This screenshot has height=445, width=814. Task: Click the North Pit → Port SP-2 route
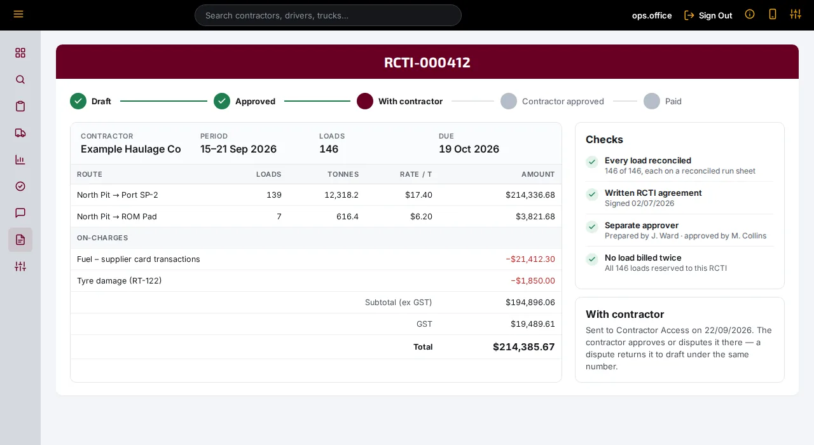pyautogui.click(x=118, y=195)
